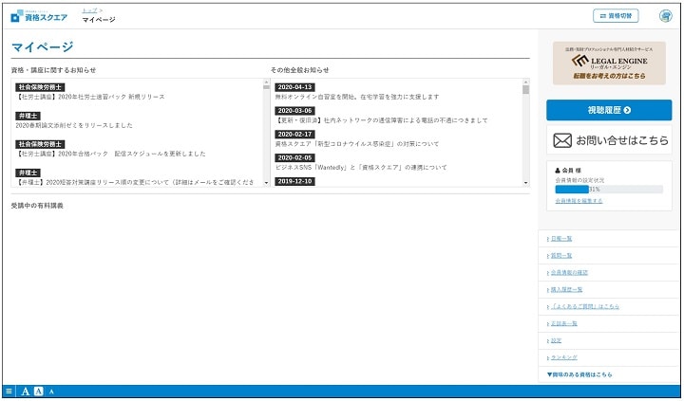Viewport: 684px width, 401px height.
Task: Open the hamburger menu in bottom bar
Action: coord(9,392)
